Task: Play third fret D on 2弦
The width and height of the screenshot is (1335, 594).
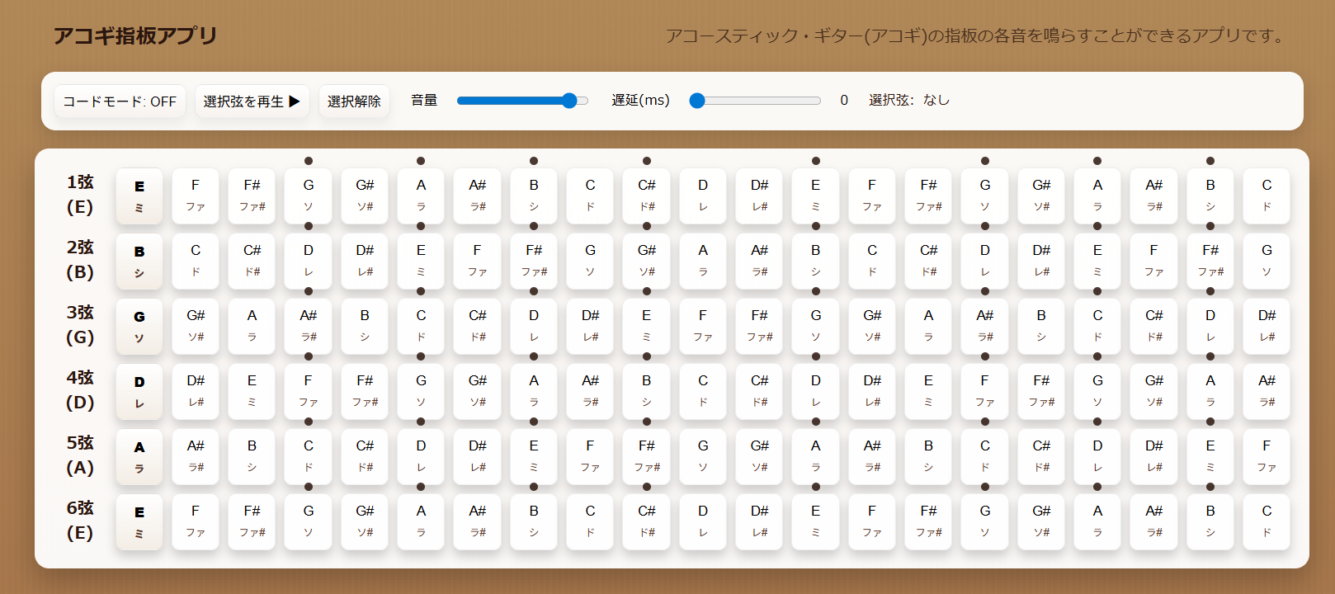Action: 309,262
